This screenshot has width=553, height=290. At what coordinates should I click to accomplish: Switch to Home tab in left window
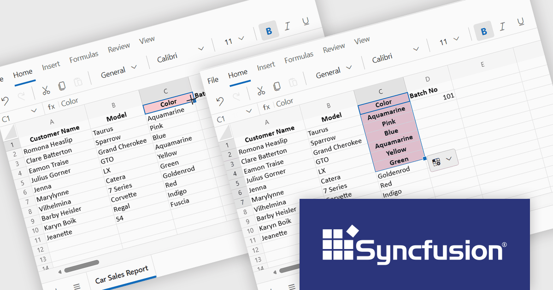(x=23, y=73)
